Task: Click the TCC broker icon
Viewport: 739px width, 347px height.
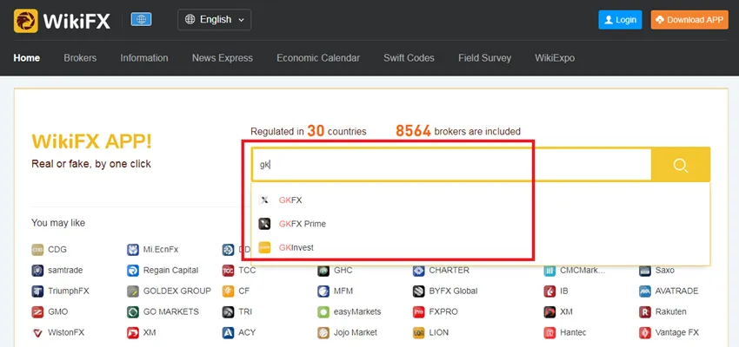Action: (x=228, y=271)
